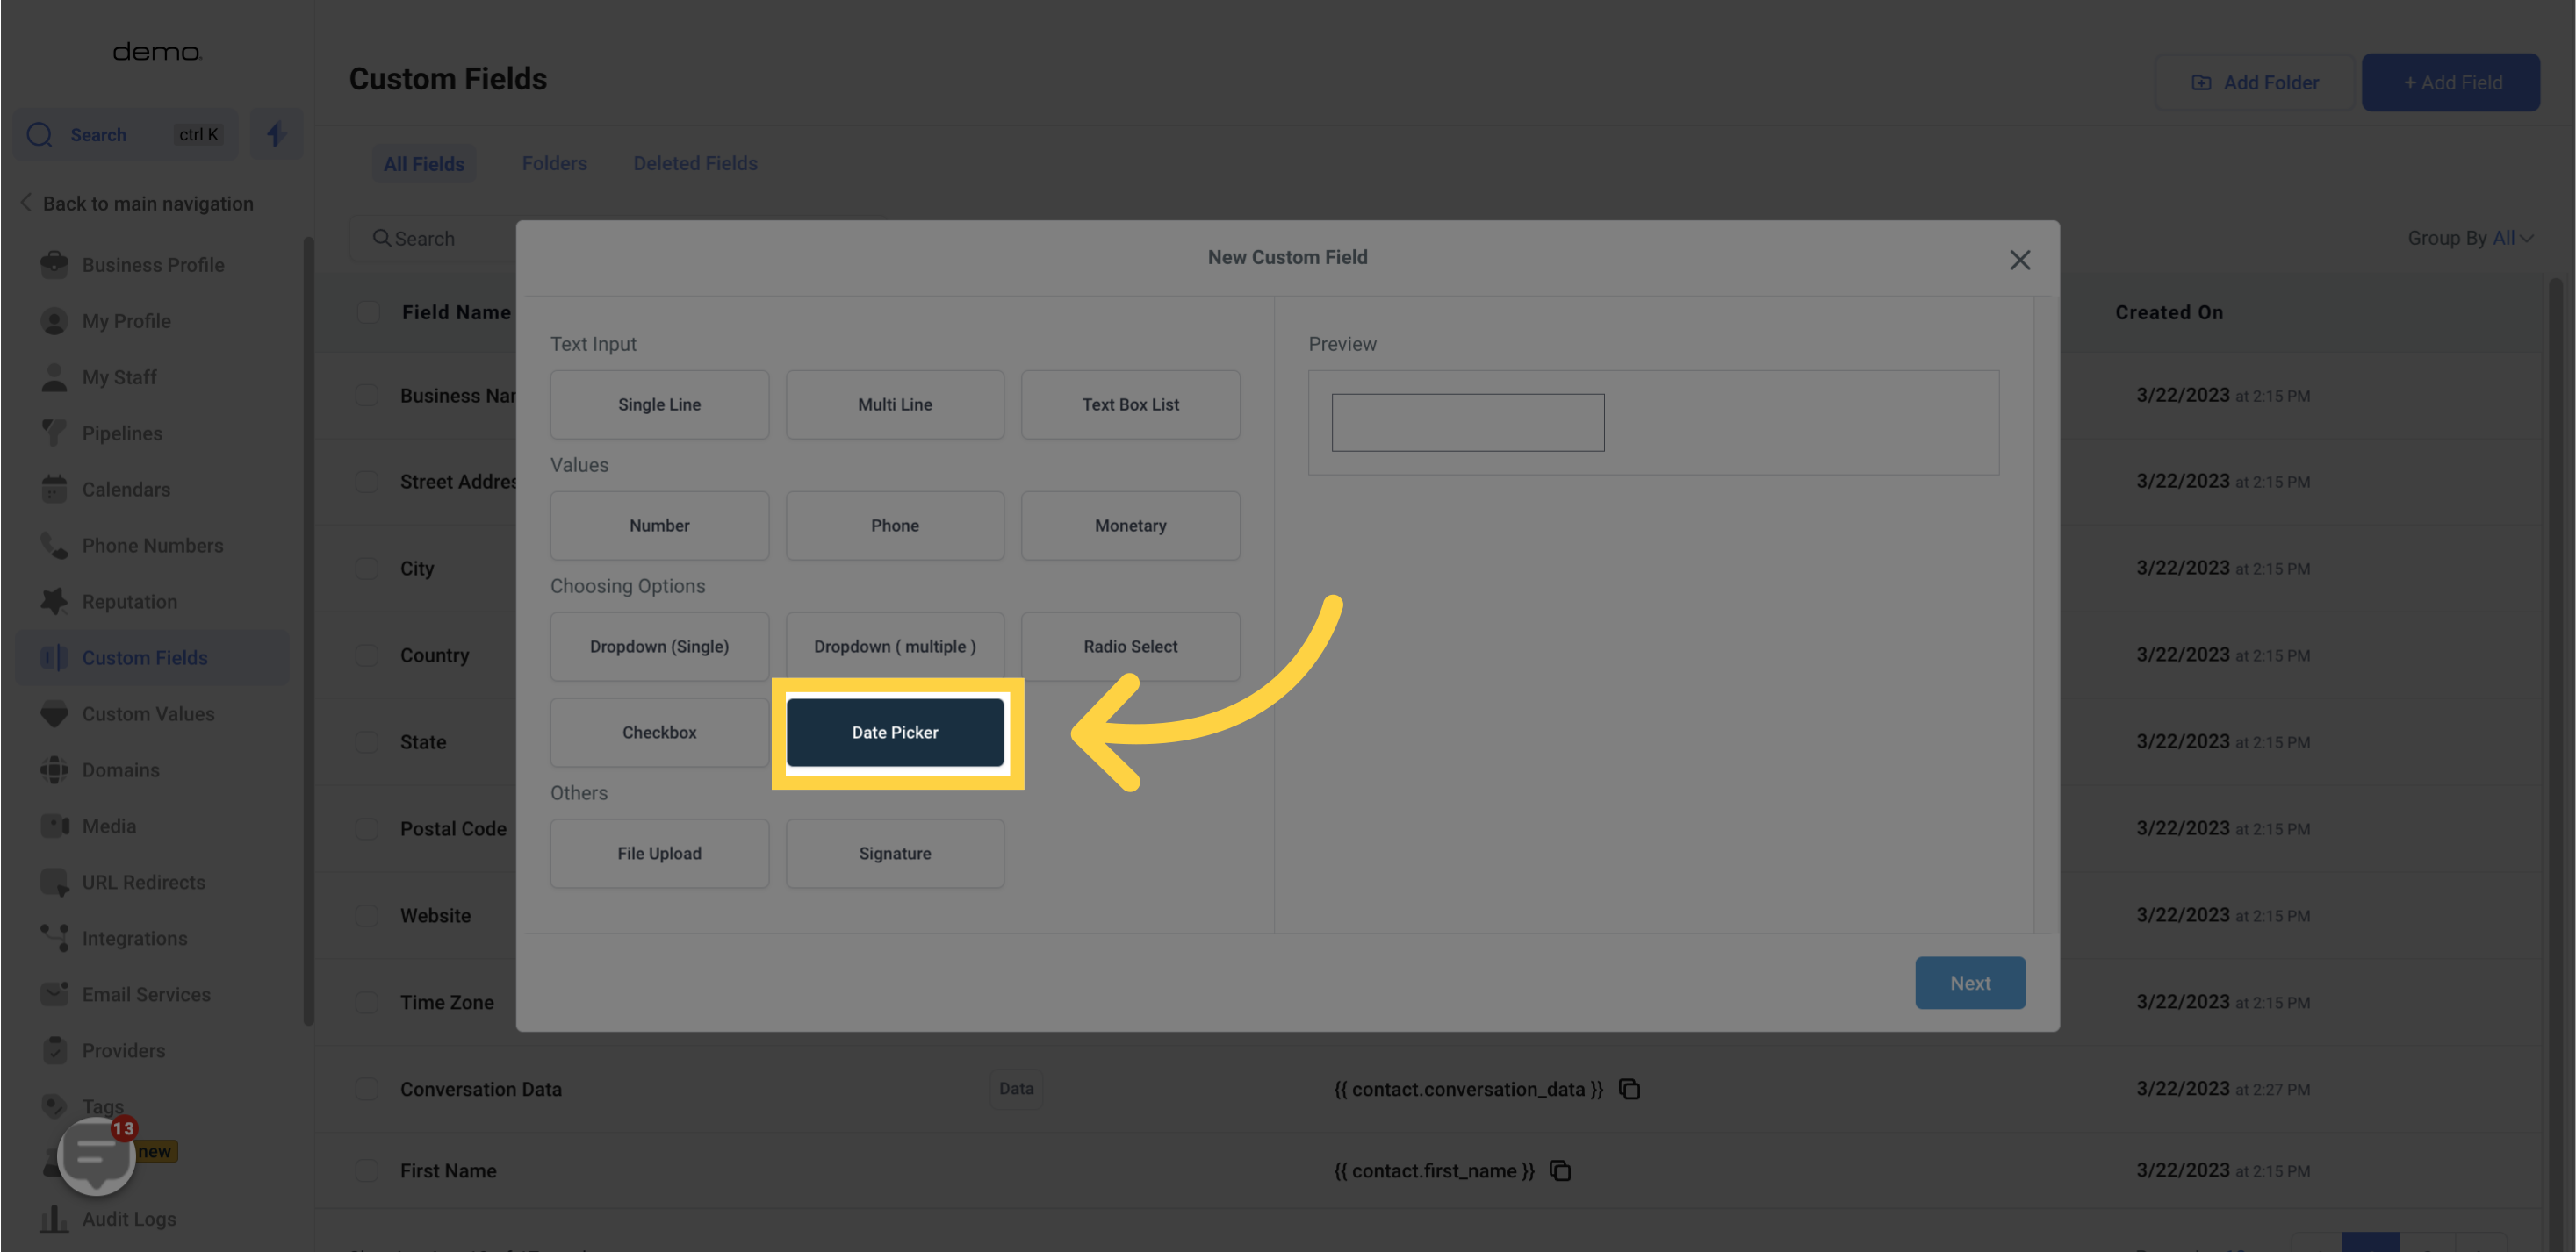The image size is (2576, 1252).
Task: Click the Business Profile briefcase icon
Action: pos(54,265)
